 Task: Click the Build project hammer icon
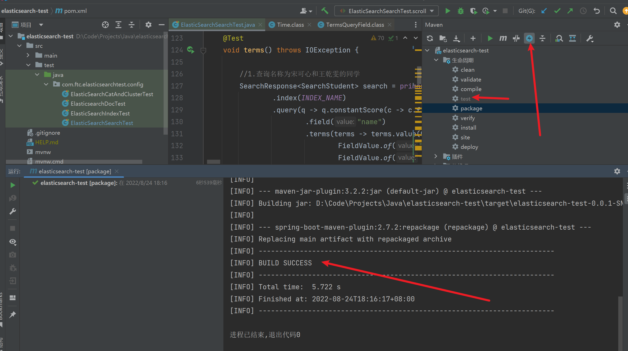pos(325,11)
